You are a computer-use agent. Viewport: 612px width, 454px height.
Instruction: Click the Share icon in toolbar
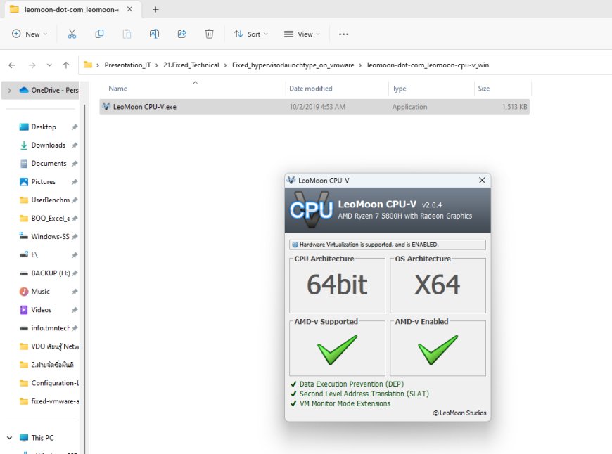(x=182, y=34)
